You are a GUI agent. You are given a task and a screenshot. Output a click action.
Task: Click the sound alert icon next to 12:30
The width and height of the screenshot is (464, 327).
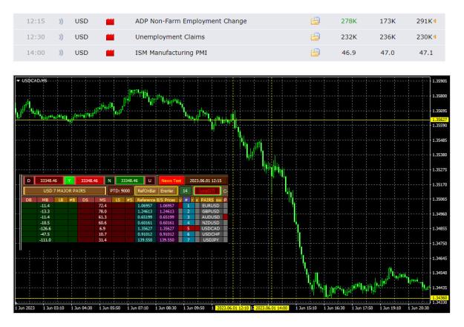point(61,37)
